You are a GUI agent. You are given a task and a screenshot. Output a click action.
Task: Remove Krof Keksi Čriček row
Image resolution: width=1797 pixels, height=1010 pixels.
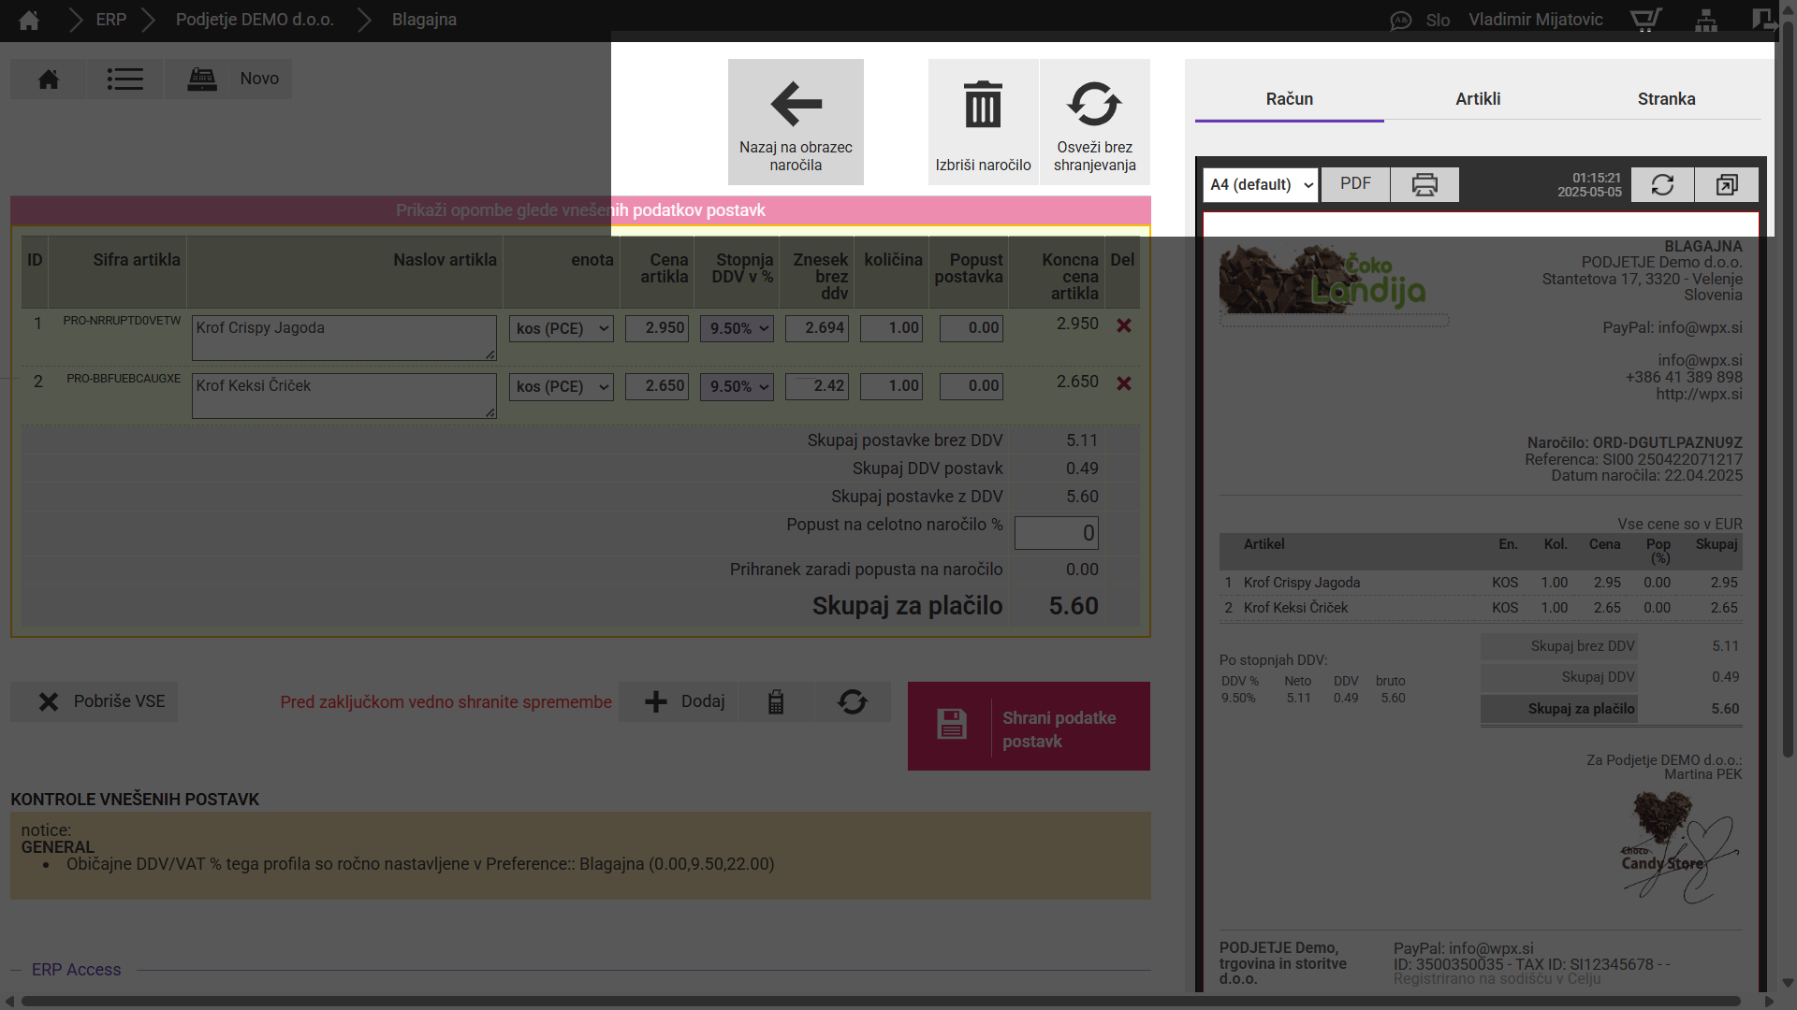(1124, 383)
